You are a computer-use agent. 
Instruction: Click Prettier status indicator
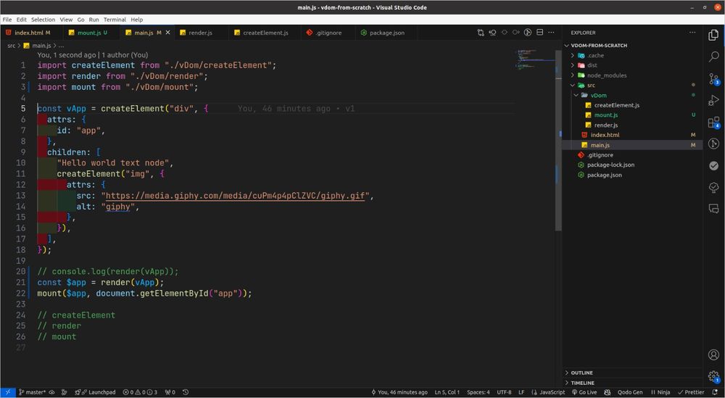pos(691,392)
